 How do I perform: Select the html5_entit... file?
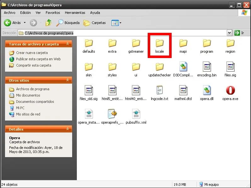pos(112,93)
